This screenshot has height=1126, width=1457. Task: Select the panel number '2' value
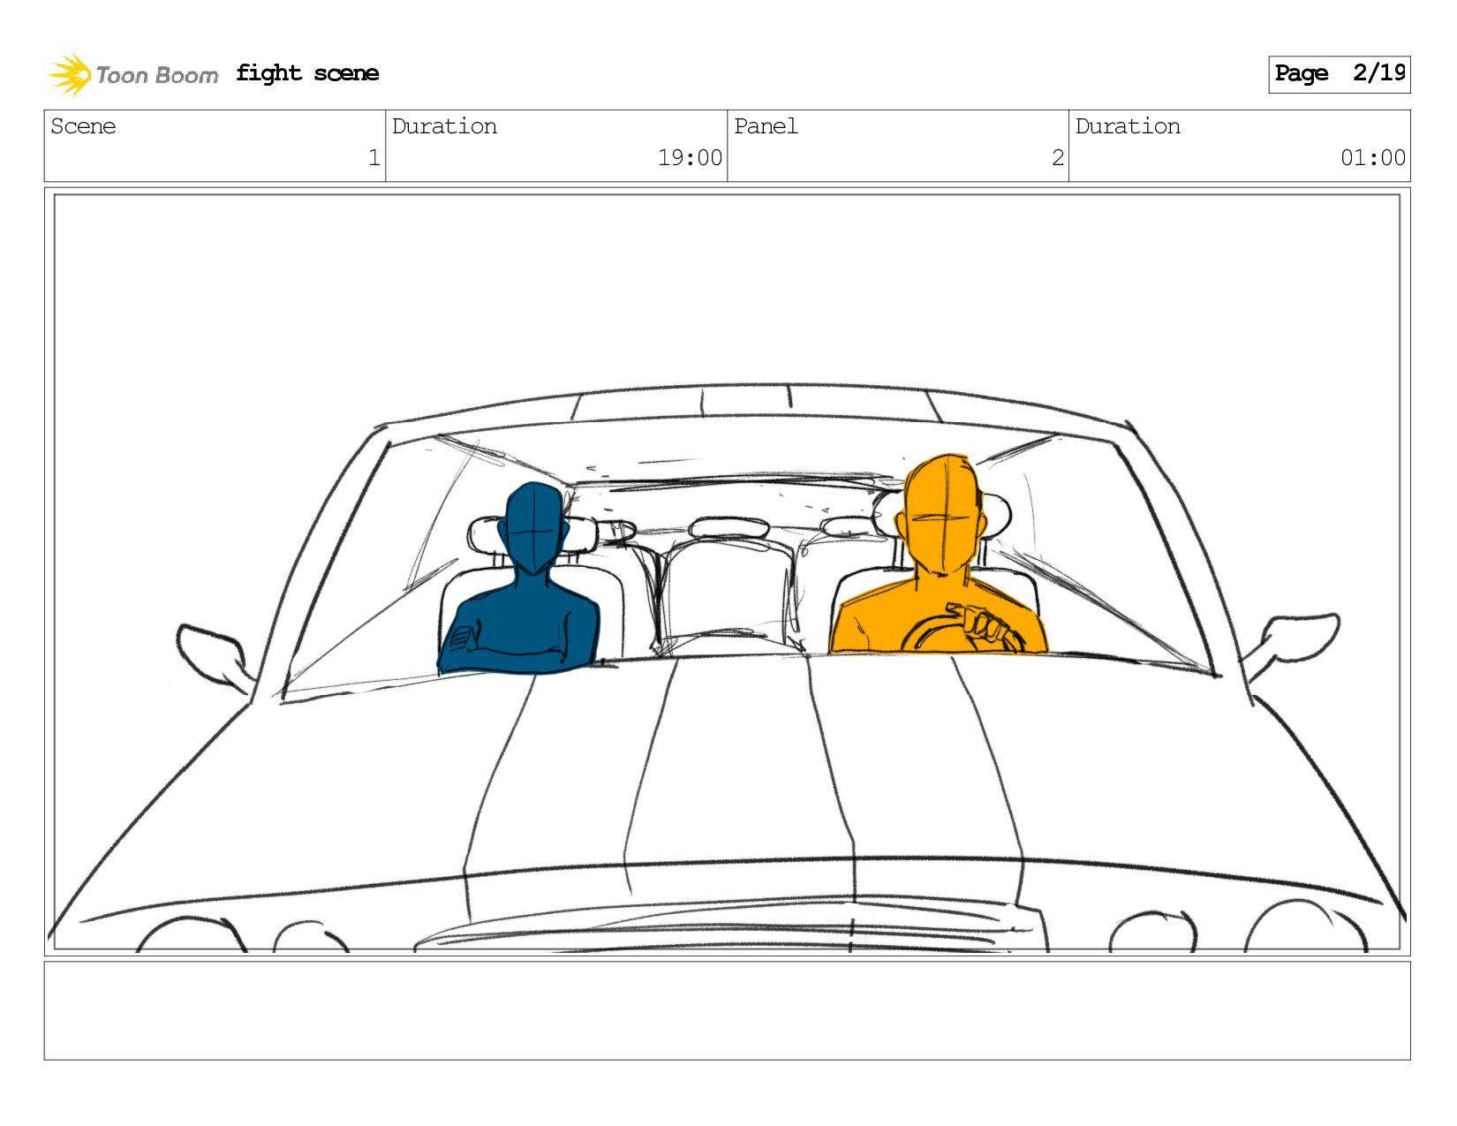coord(1058,158)
